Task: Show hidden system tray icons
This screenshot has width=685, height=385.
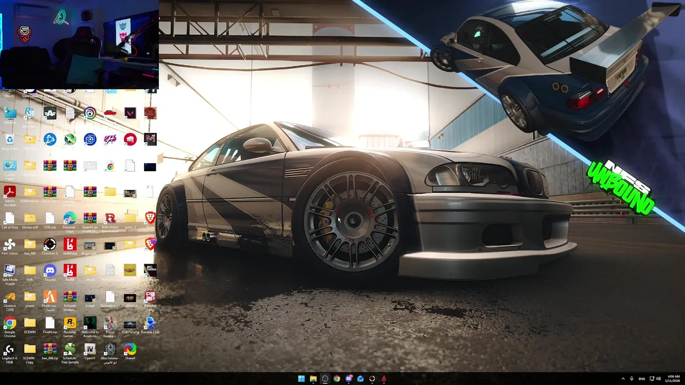Action: [623, 379]
